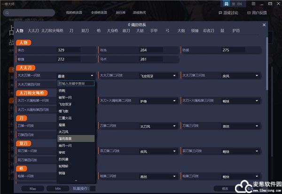Expand 刀第三闪技 dropdown showing 昂然

tap(257, 126)
